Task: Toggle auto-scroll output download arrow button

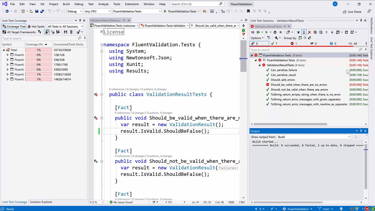Action: (x=303, y=32)
